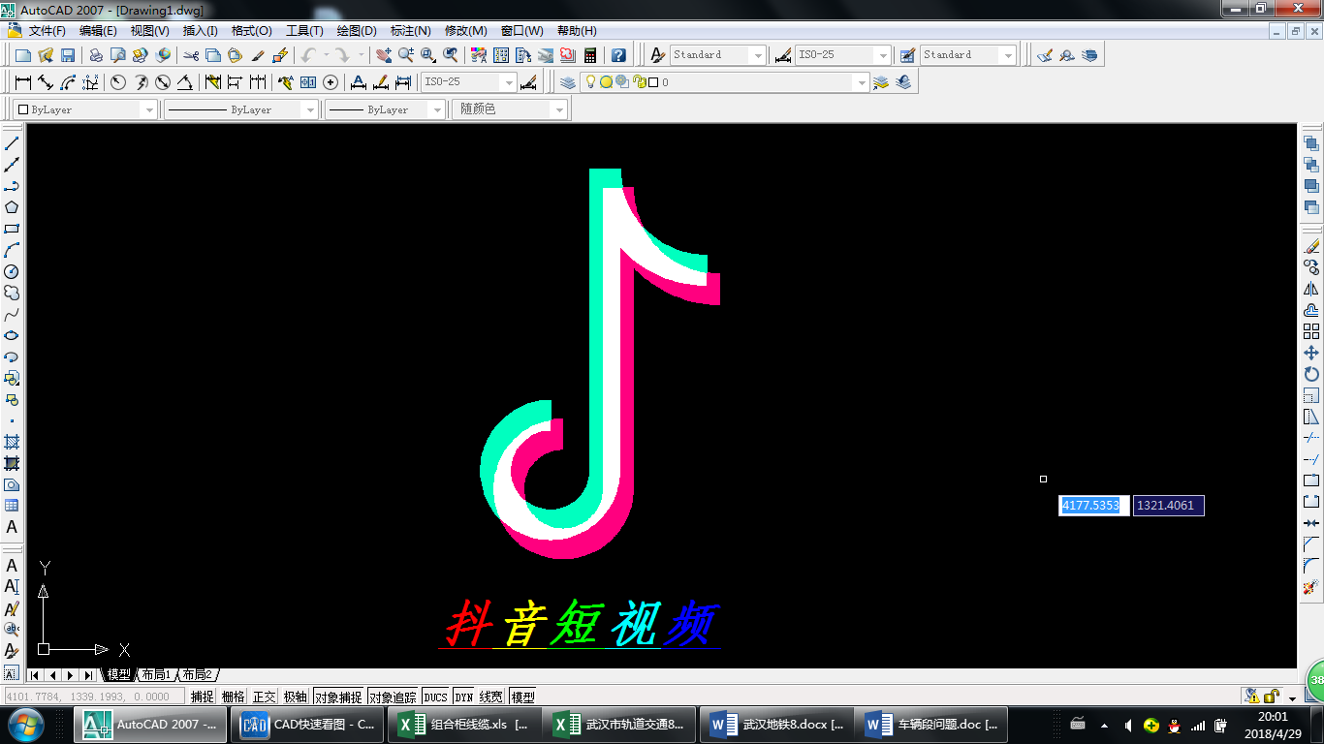The height and width of the screenshot is (744, 1324).
Task: Select the Angular dimension tool
Action: [185, 82]
